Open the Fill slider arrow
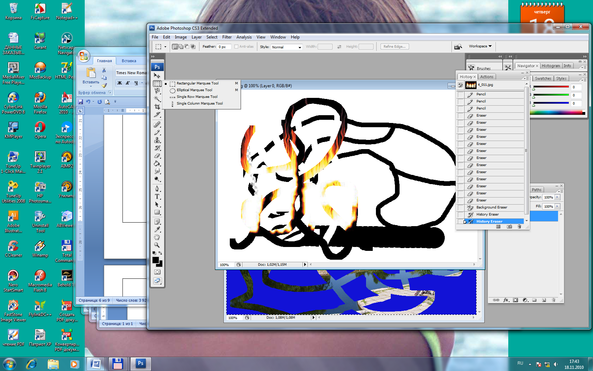 click(557, 206)
